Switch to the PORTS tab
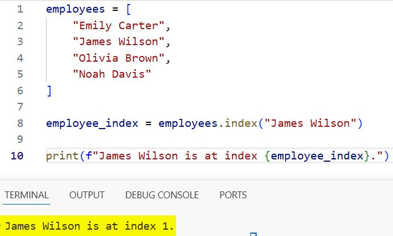Image resolution: width=393 pixels, height=236 pixels. click(233, 195)
